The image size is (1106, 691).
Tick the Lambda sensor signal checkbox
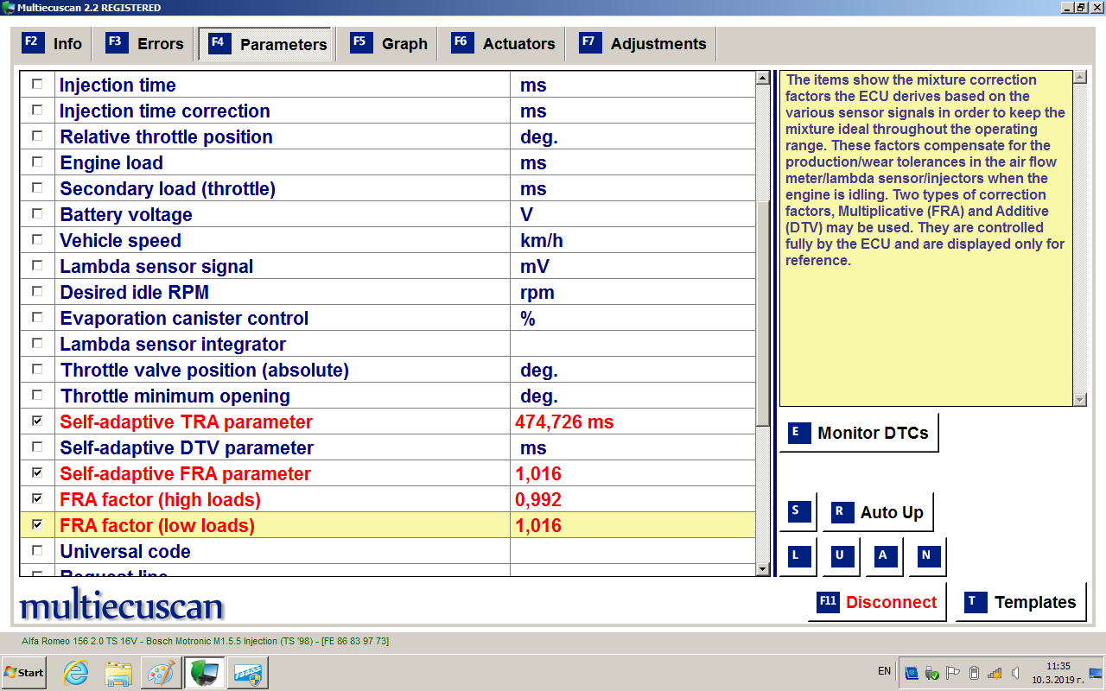(x=37, y=266)
